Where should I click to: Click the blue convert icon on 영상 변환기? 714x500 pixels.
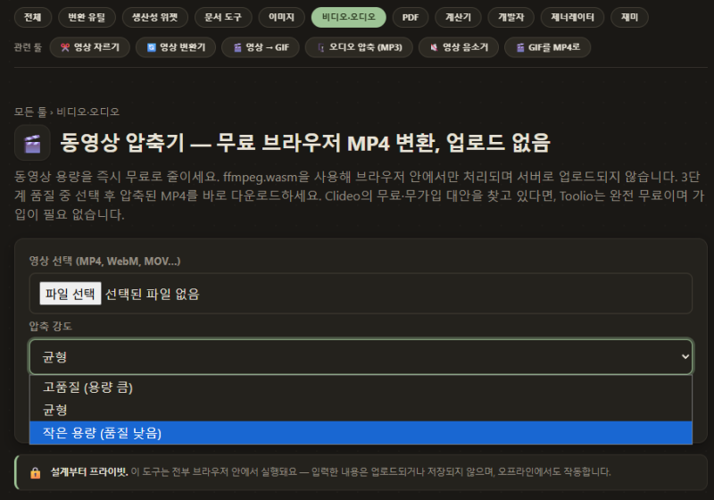click(x=151, y=47)
